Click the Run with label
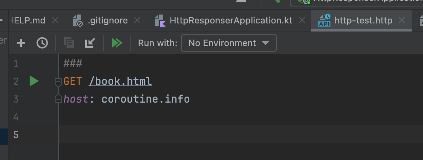The width and height of the screenshot is (423, 160). [158, 43]
